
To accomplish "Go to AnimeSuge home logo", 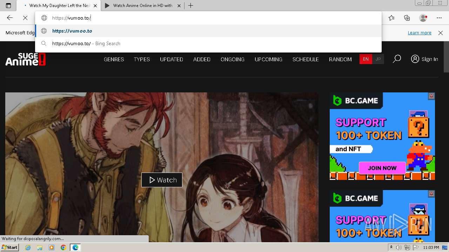I will [26, 59].
